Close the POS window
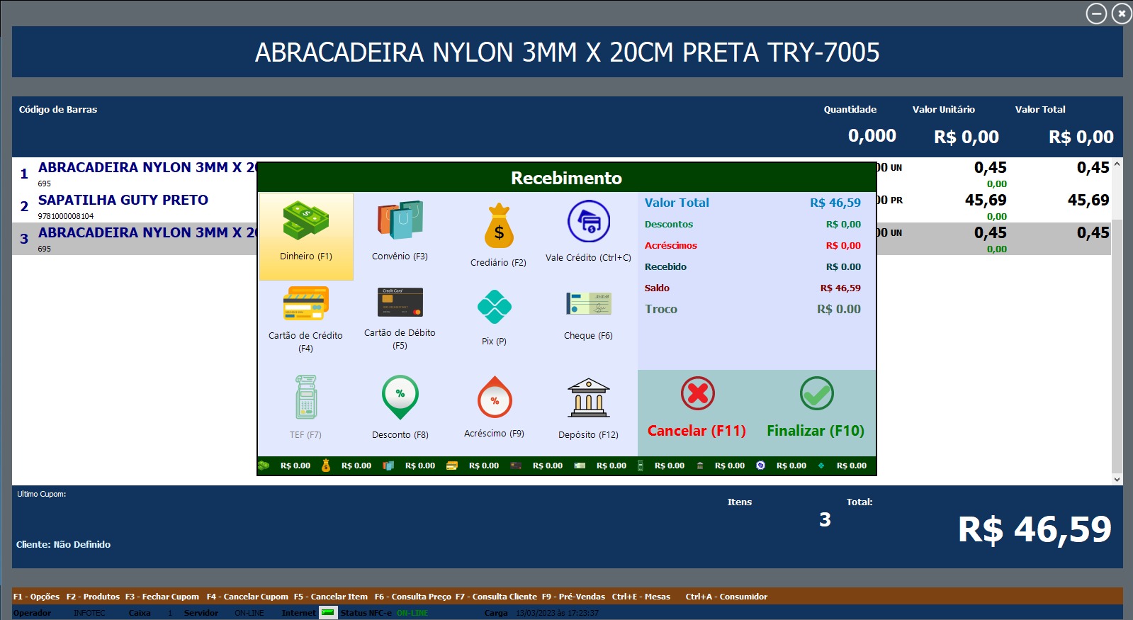The image size is (1133, 620). (1122, 13)
